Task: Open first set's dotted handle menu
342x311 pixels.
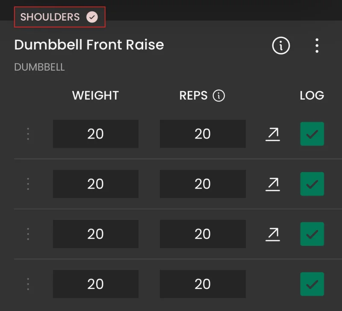Action: click(x=28, y=134)
